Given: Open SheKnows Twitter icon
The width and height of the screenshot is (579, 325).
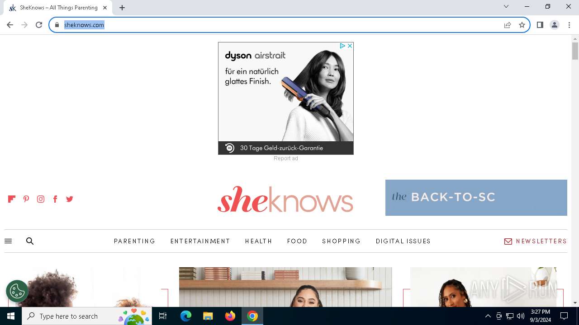Looking at the screenshot, I should coord(70,199).
